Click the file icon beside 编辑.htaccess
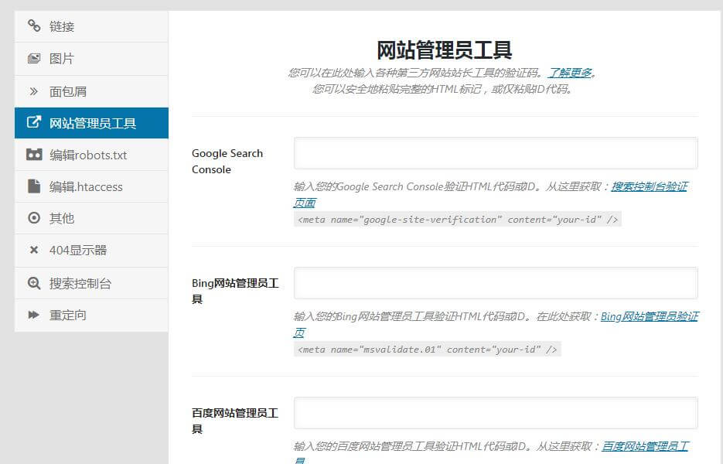 33,186
